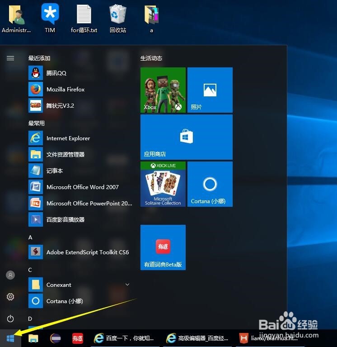Open Microsoft Office Word 2007
The width and height of the screenshot is (337, 347).
tap(81, 187)
